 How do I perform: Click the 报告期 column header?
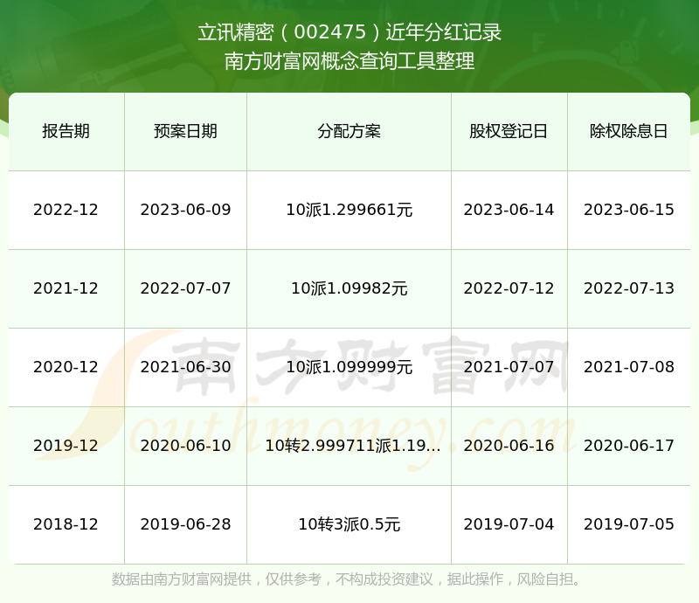pyautogui.click(x=66, y=131)
